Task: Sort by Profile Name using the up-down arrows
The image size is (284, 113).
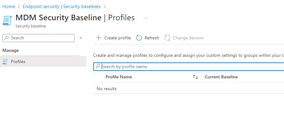Action: (x=195, y=77)
